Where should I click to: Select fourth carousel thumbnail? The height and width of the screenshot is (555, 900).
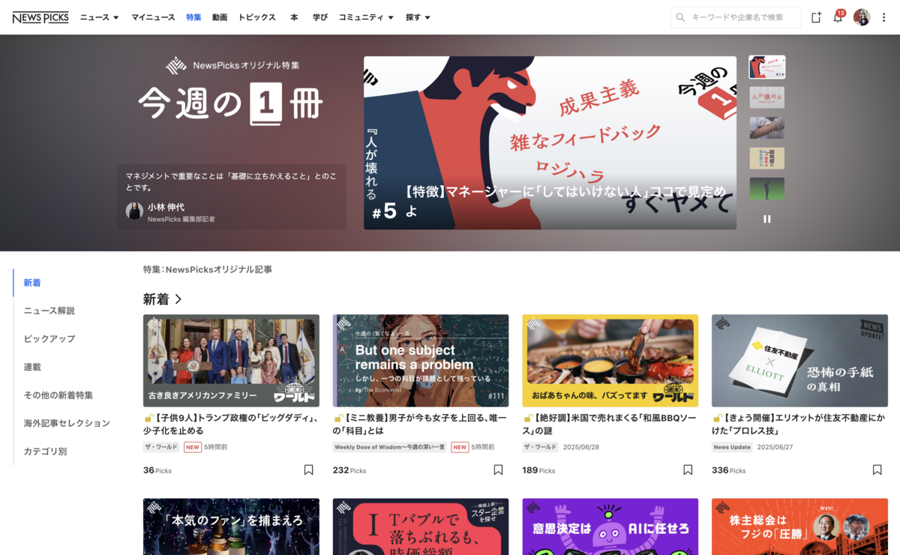point(766,158)
